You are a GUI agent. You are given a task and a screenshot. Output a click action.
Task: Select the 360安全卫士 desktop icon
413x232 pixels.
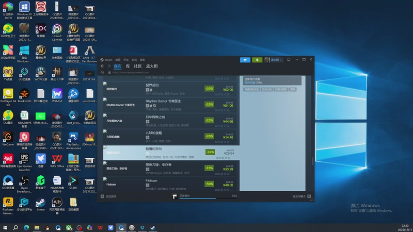tap(8, 30)
